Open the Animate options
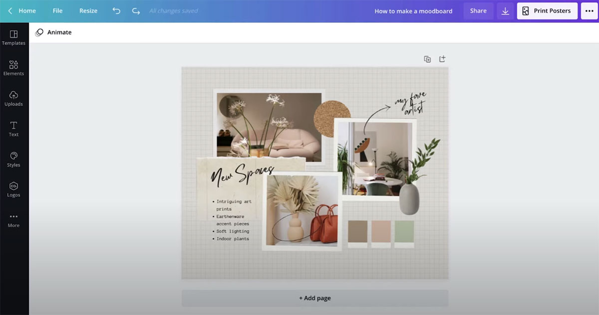 pyautogui.click(x=53, y=32)
